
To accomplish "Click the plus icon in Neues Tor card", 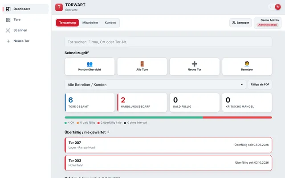I will click(x=195, y=64).
